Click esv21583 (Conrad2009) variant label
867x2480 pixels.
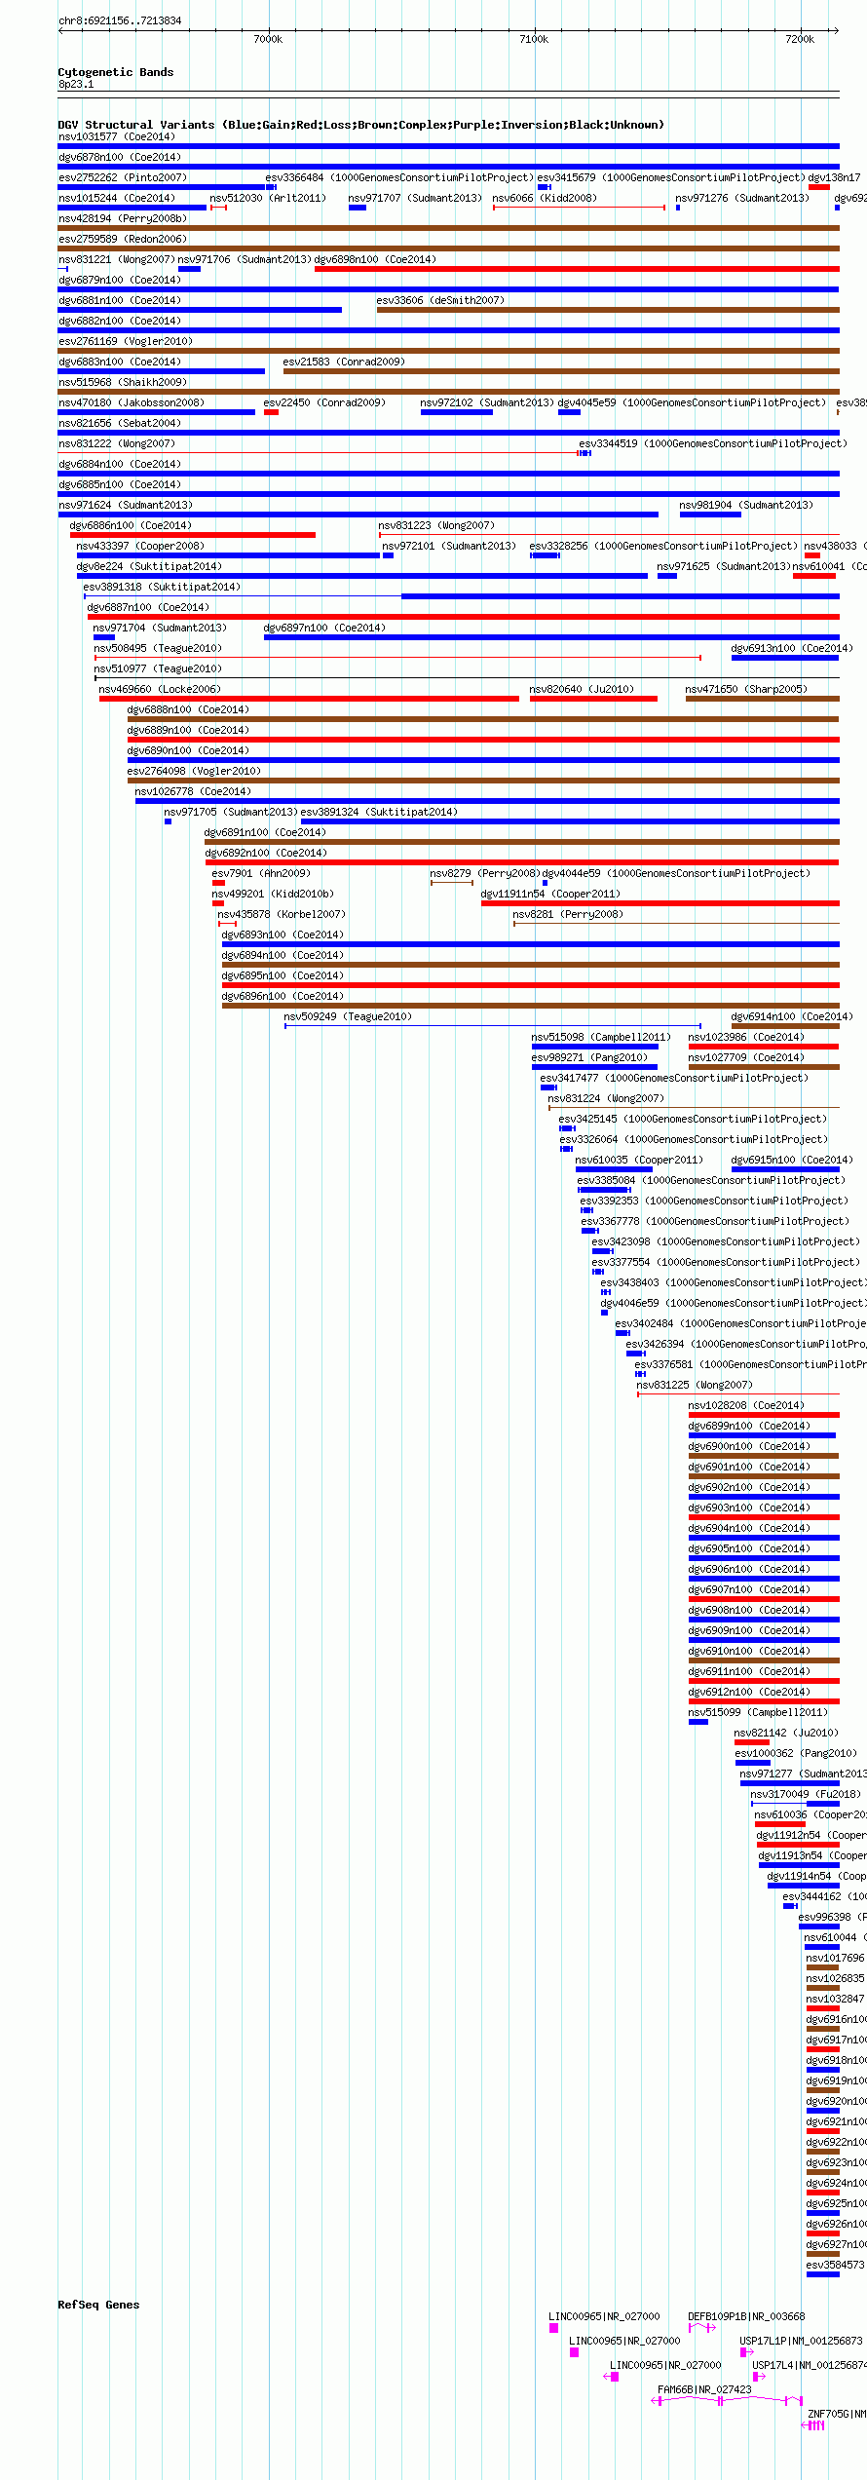tap(344, 362)
